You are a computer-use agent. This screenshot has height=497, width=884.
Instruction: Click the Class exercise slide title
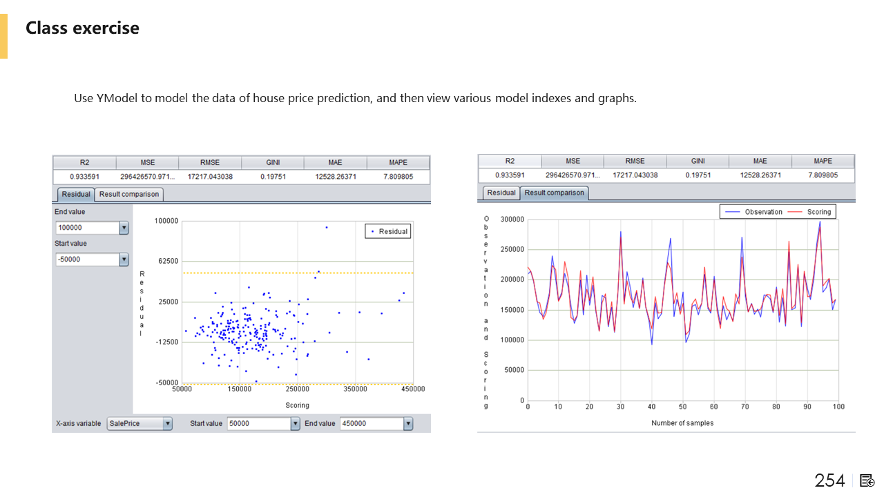point(82,28)
